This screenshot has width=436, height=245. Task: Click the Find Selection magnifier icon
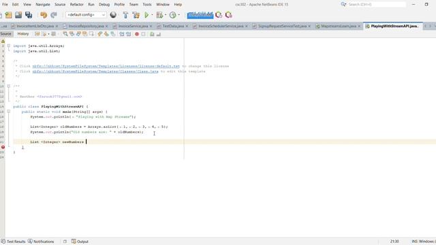click(65, 34)
